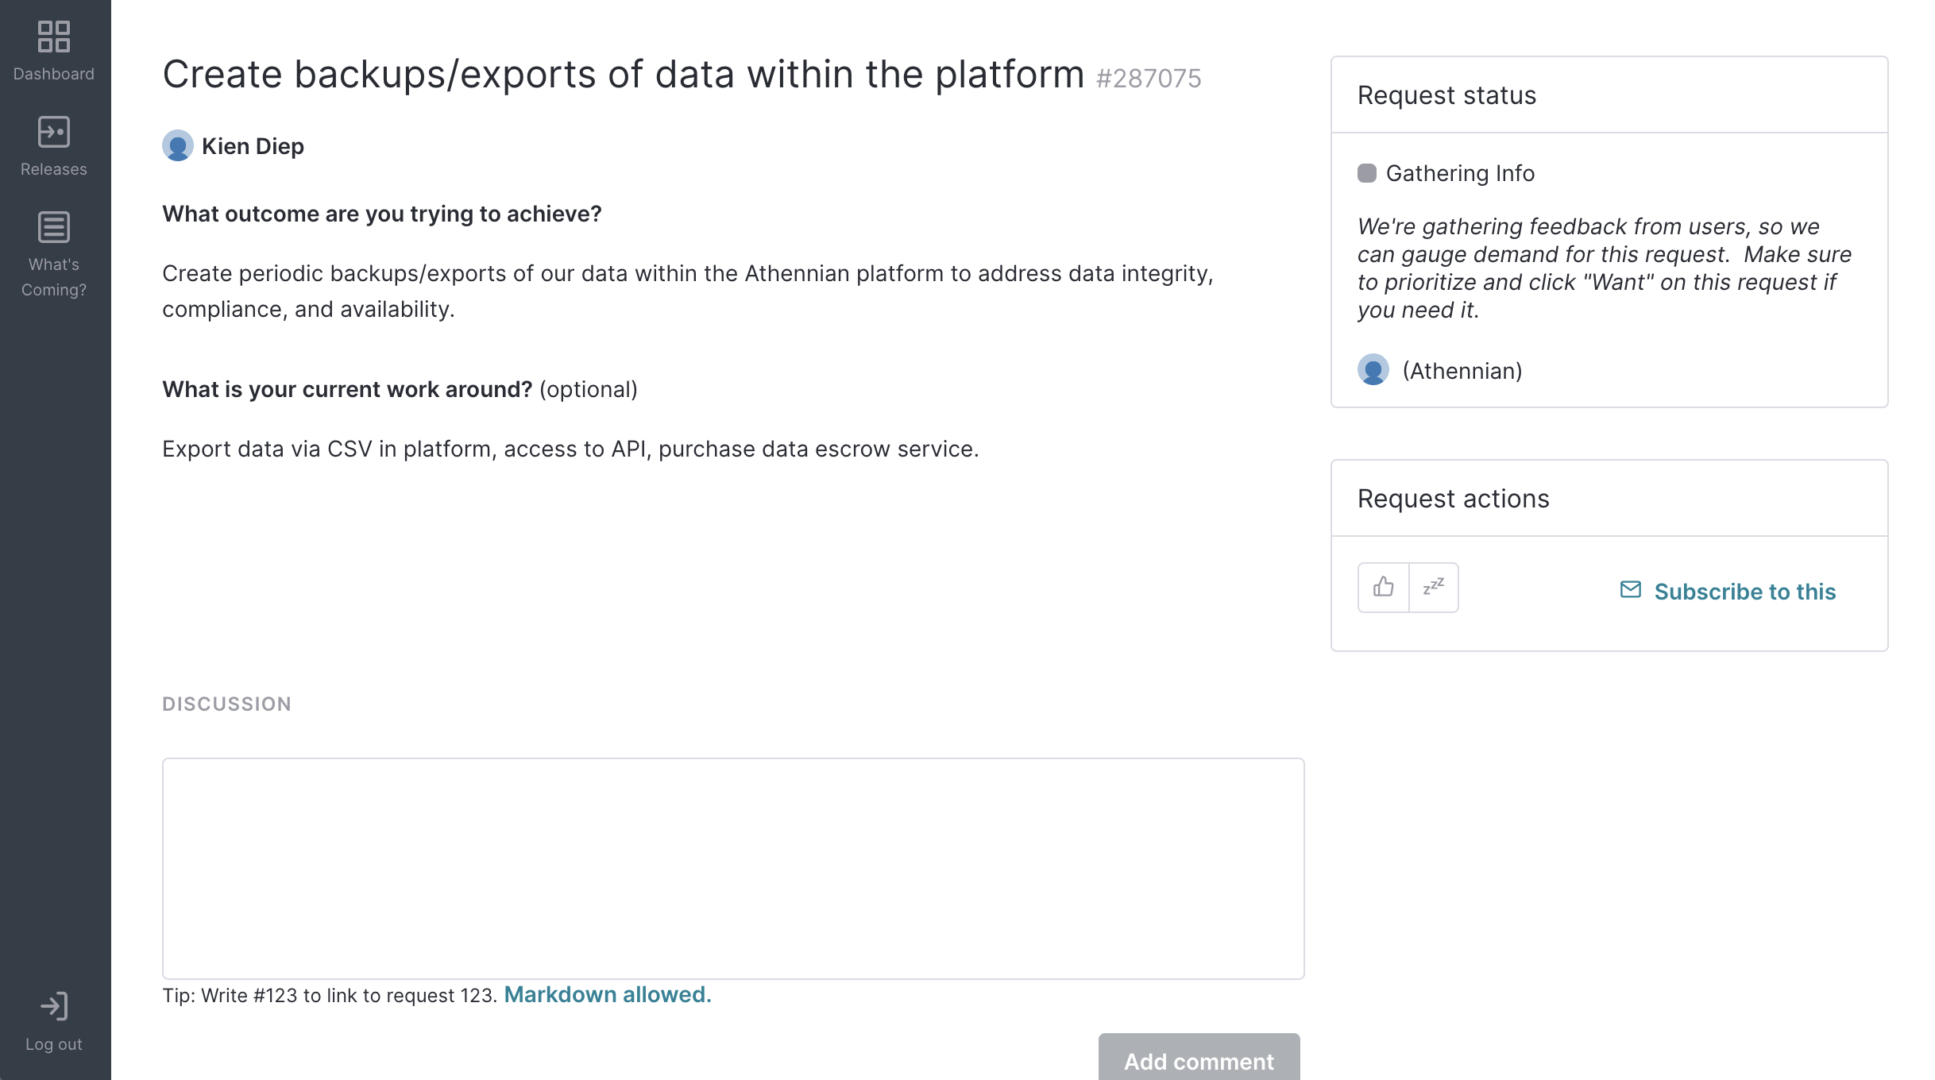Click the Athennian avatar in Request status
This screenshot has width=1935, height=1080.
(x=1373, y=369)
